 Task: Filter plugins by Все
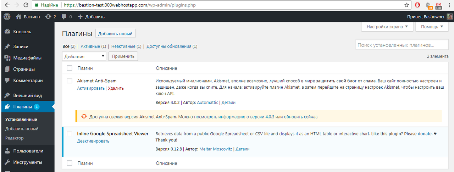point(66,46)
